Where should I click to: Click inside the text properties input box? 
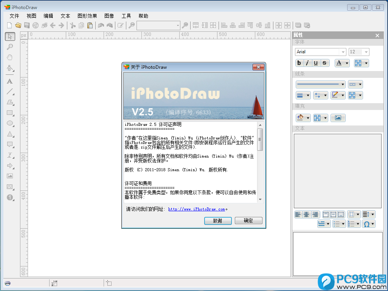click(x=338, y=171)
